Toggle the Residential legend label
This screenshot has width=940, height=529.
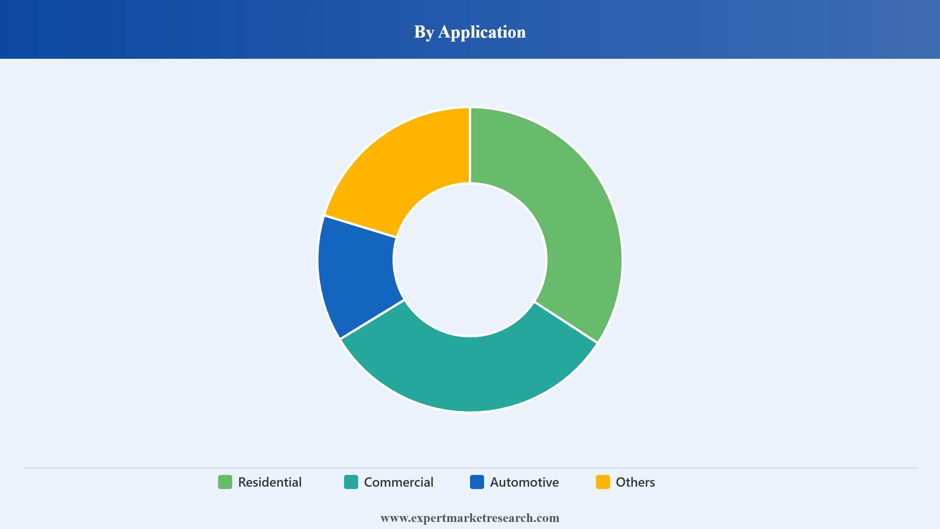coord(270,482)
